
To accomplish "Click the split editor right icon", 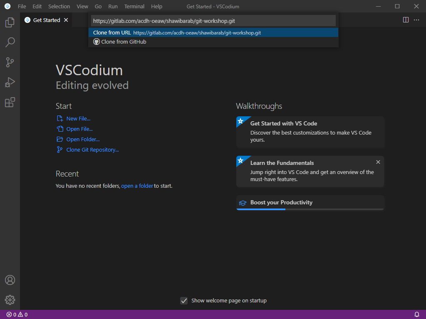I will click(x=406, y=20).
